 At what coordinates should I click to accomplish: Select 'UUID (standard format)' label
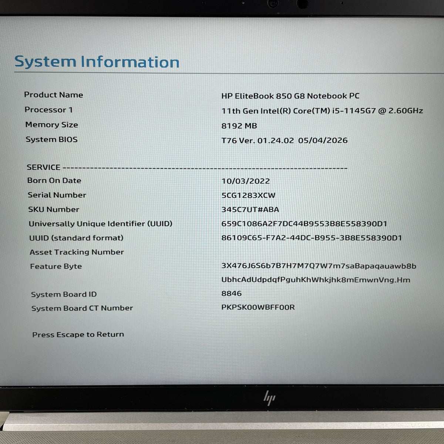76,238
